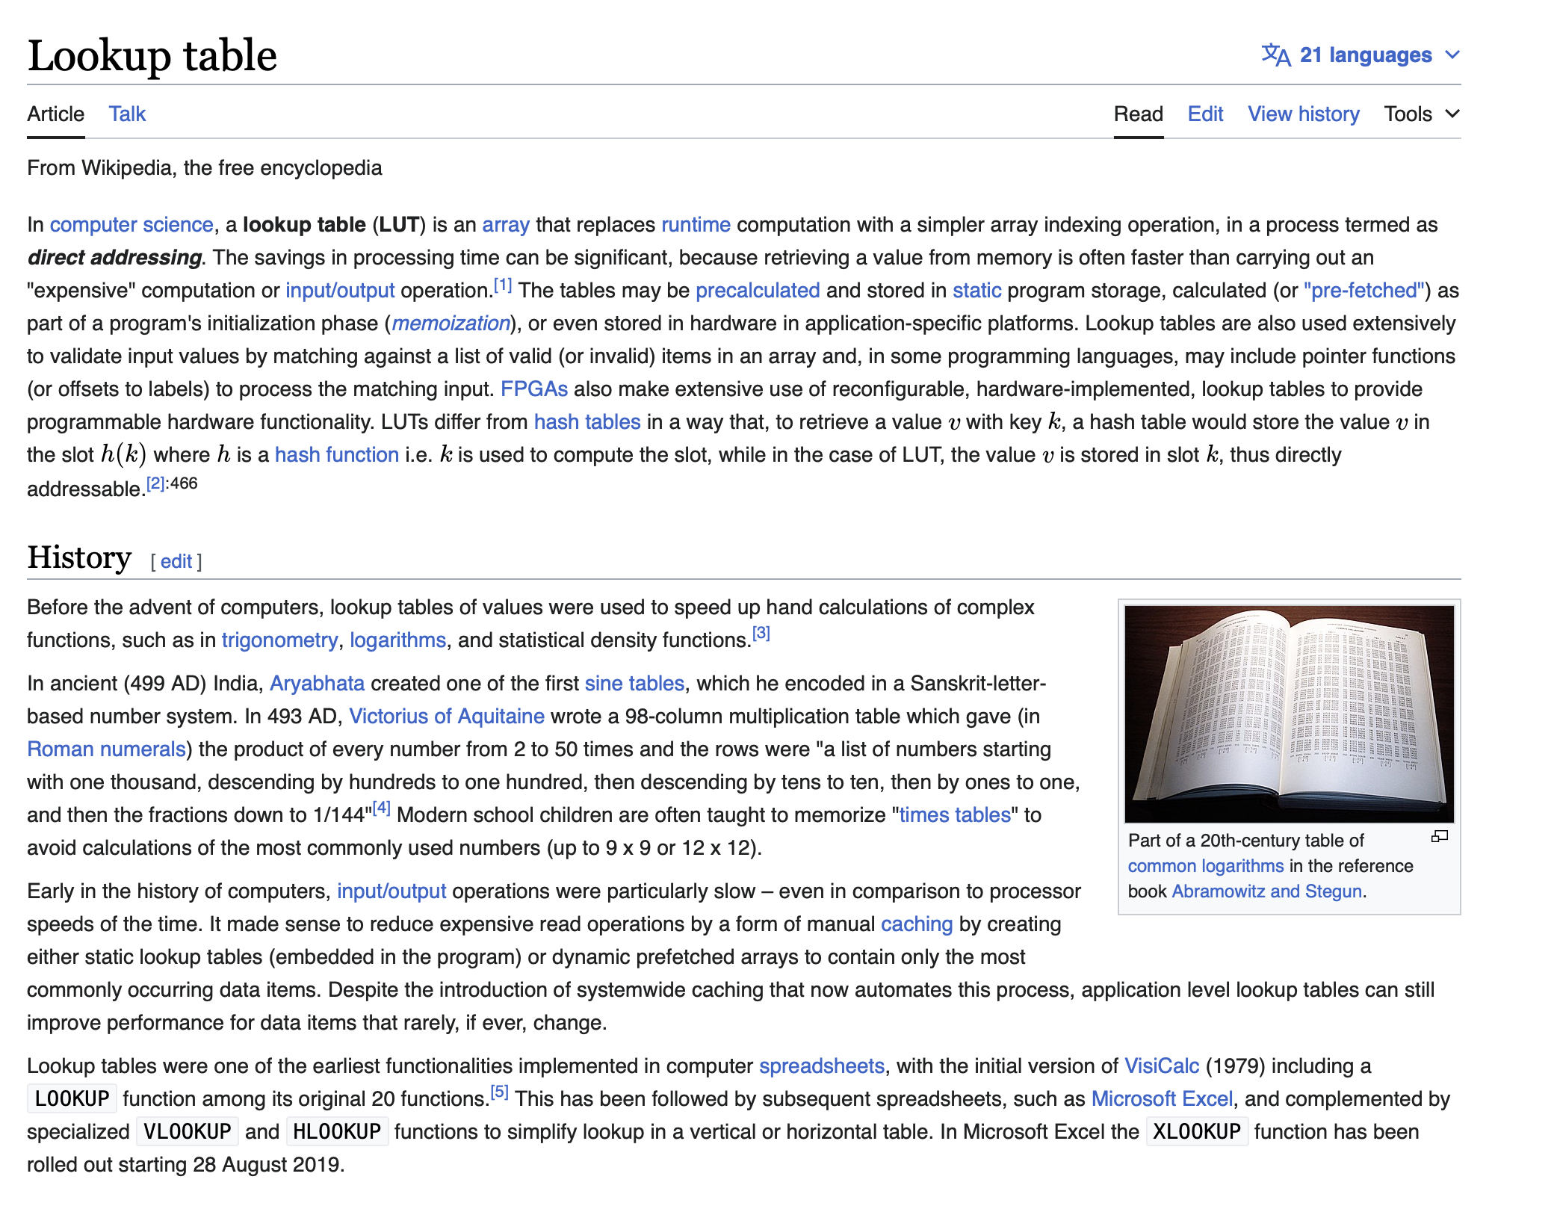Open the times tables link

(955, 814)
